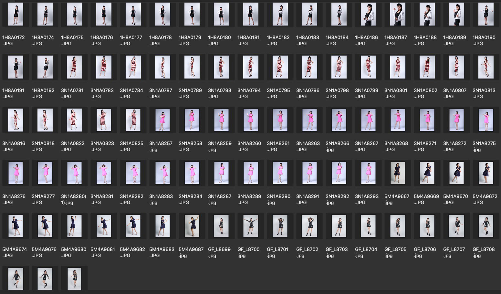Select the 5M4A9674.JPG thumbnail
The width and height of the screenshot is (501, 294).
coord(16,226)
